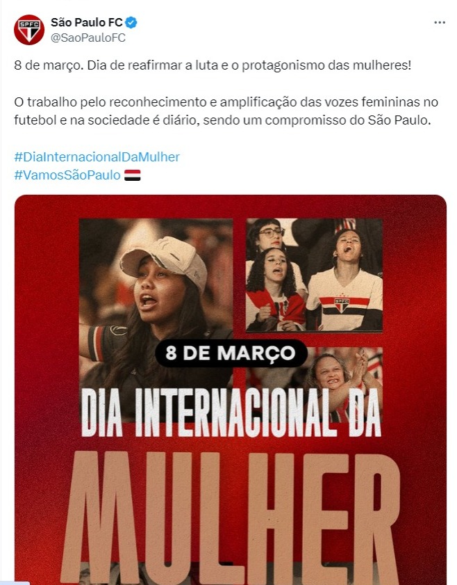Click the "DIA INTERNACIONAL DA" heading text
The image size is (457, 585).
click(231, 412)
